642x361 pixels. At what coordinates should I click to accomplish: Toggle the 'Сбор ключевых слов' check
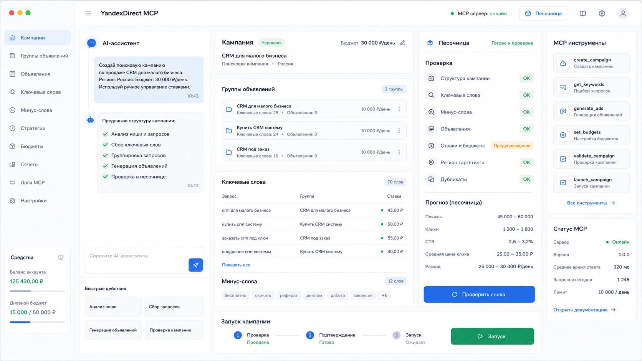(105, 145)
